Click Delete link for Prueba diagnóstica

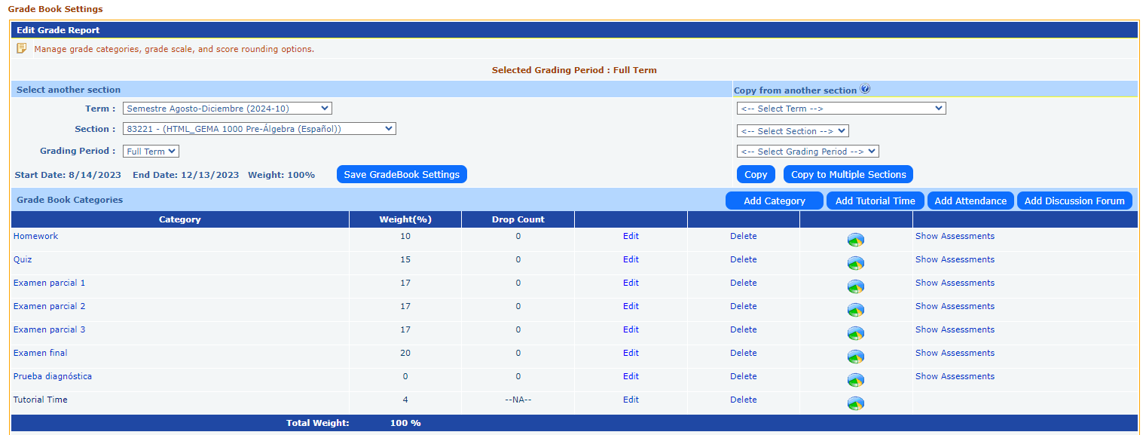[x=743, y=376]
